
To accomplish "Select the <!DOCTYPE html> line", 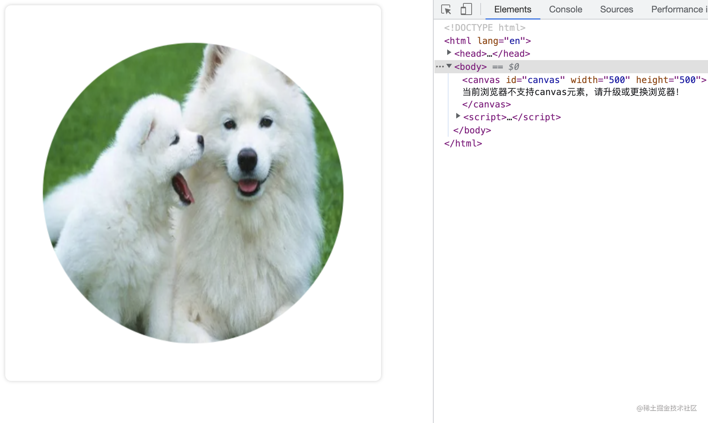I will click(485, 28).
